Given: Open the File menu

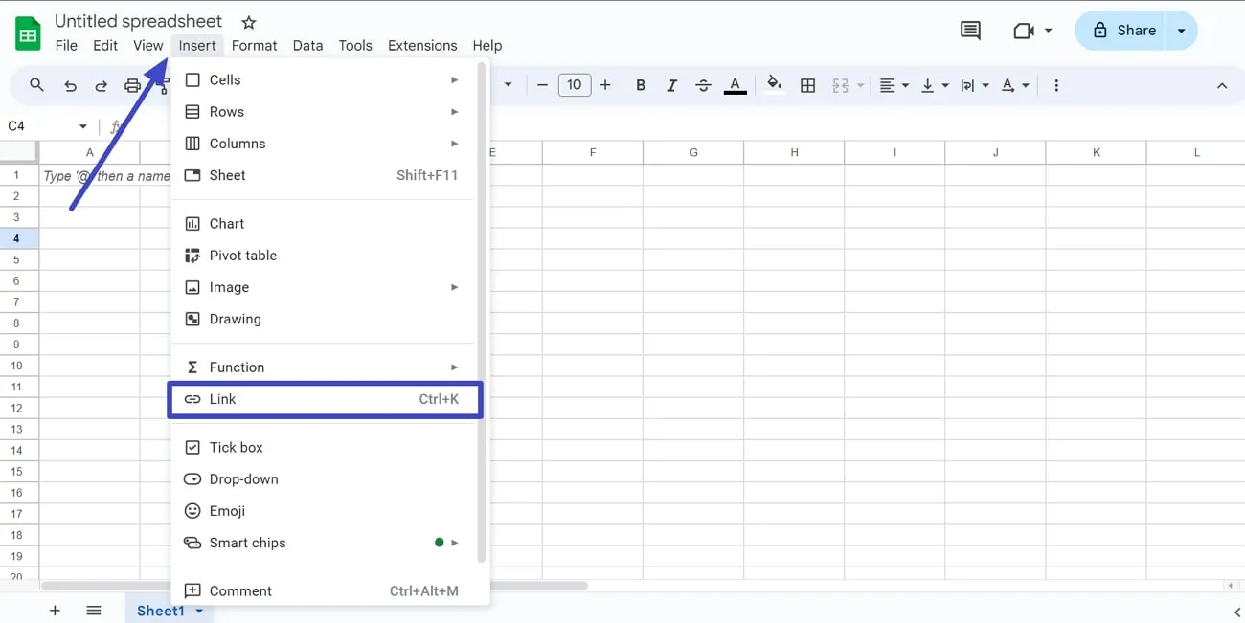Looking at the screenshot, I should click(66, 45).
